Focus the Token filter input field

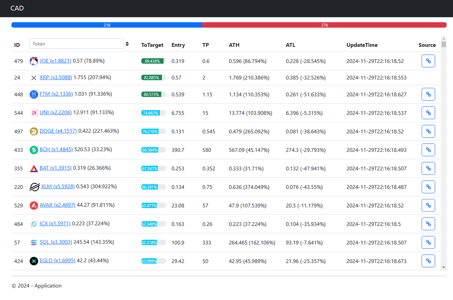point(77,44)
